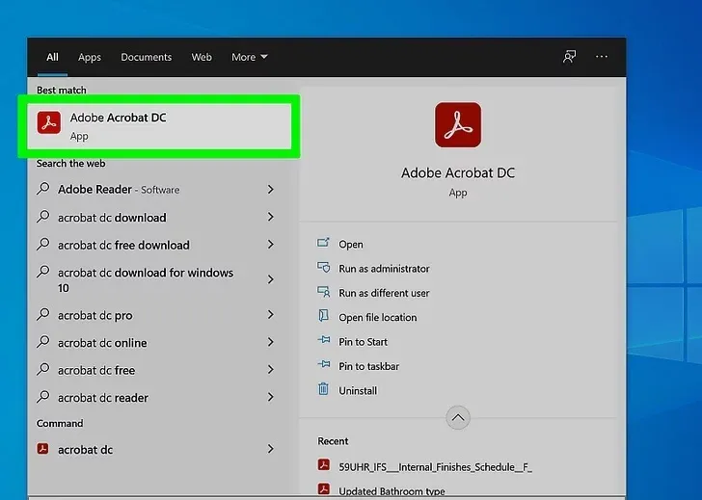Choose Open file location
Viewport: 702px width, 500px height.
[x=377, y=318]
